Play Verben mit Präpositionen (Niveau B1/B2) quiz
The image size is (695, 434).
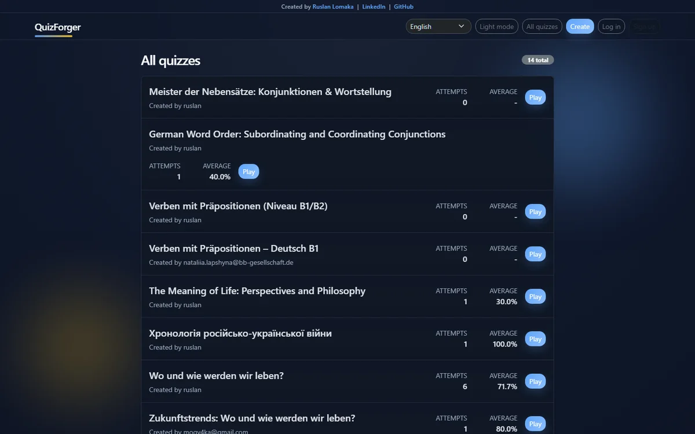pos(535,212)
